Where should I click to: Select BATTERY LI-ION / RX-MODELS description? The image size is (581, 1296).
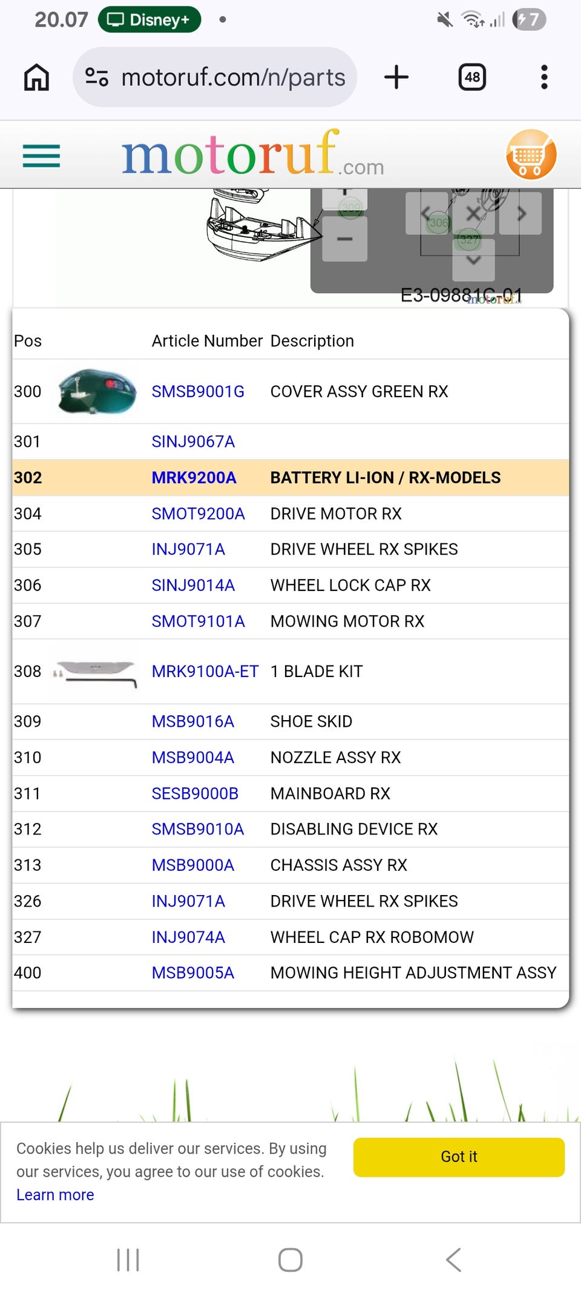click(386, 478)
